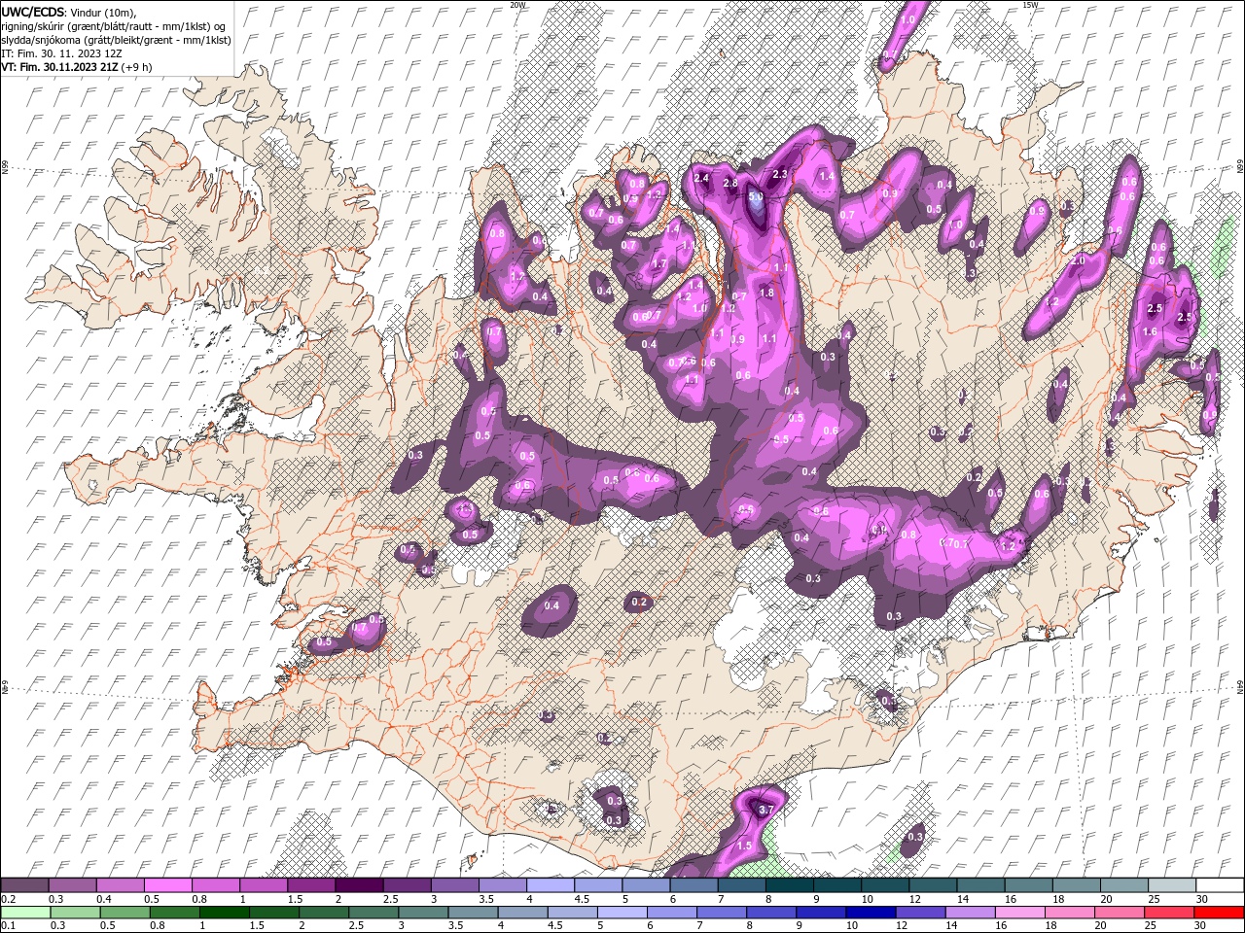The width and height of the screenshot is (1245, 933).
Task: Click the light pink 16–18 swatch in lower legend
Action: point(1020,913)
